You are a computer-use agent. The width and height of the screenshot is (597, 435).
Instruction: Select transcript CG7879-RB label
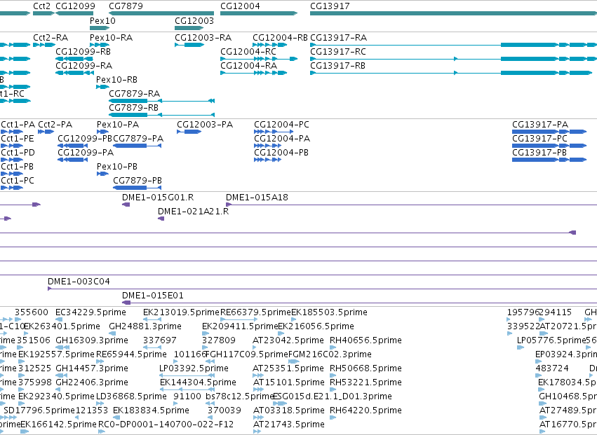pyautogui.click(x=133, y=108)
